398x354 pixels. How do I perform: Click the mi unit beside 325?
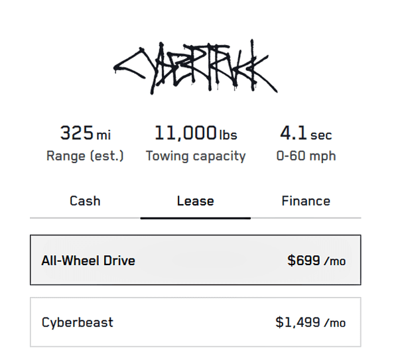[103, 135]
